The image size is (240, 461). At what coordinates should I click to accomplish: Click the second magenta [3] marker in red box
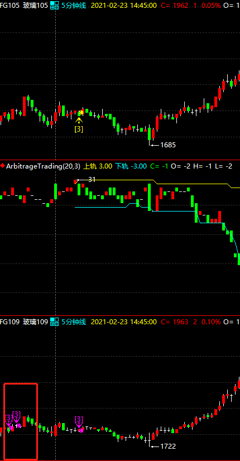[17, 418]
